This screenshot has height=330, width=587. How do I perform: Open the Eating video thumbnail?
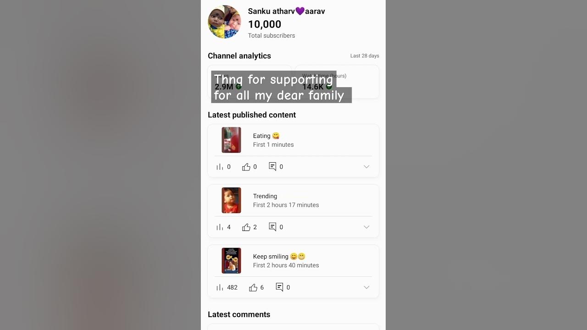click(x=231, y=140)
